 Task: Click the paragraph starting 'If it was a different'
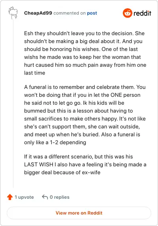85,164
